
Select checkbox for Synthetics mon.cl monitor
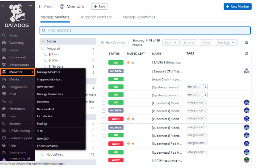tap(104, 87)
